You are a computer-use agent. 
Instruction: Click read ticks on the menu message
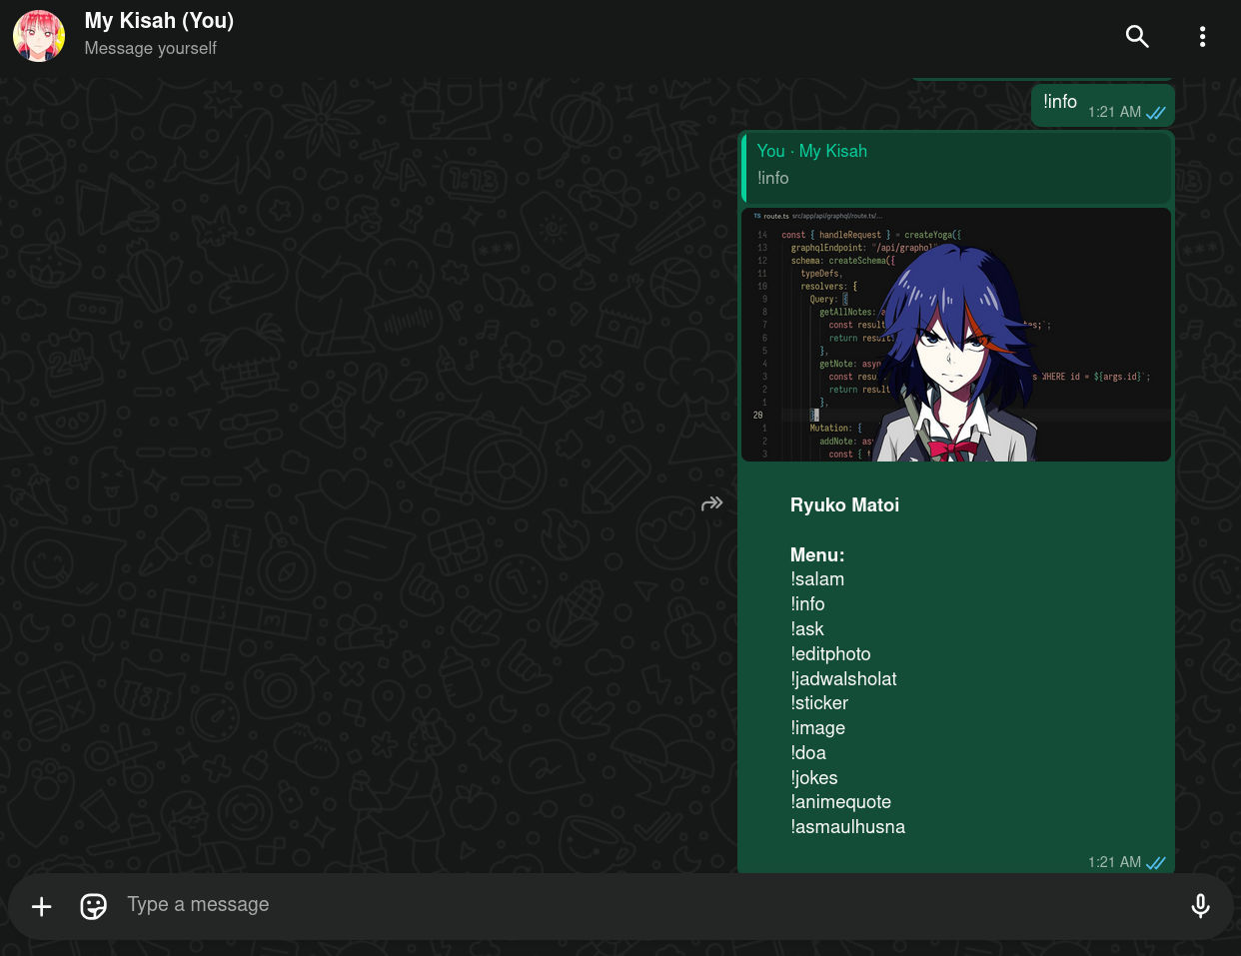tap(1156, 863)
